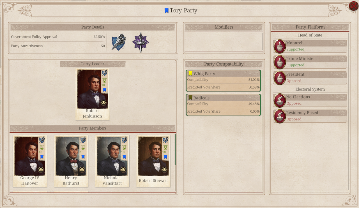
Task: Click the Monarch ballot urn icon
Action: 279,46
